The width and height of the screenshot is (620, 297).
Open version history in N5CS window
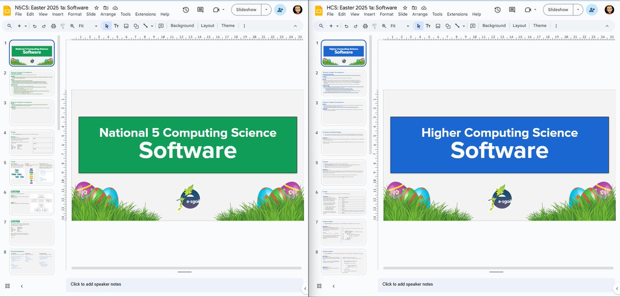185,10
